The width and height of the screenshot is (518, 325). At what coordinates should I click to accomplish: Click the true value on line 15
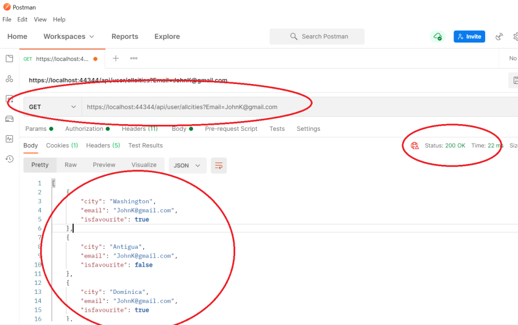click(x=142, y=310)
